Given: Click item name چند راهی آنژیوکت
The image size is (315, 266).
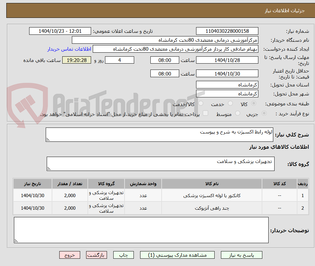Looking at the screenshot, I should 212,208.
